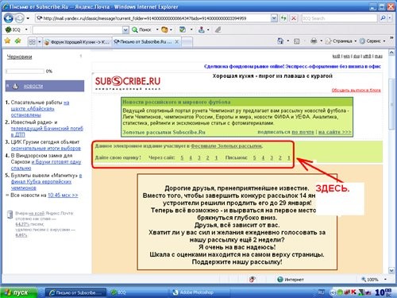Screen dimensions: 397x298
Task: Click the RSS feeds icon in command bar
Action: [297, 41]
